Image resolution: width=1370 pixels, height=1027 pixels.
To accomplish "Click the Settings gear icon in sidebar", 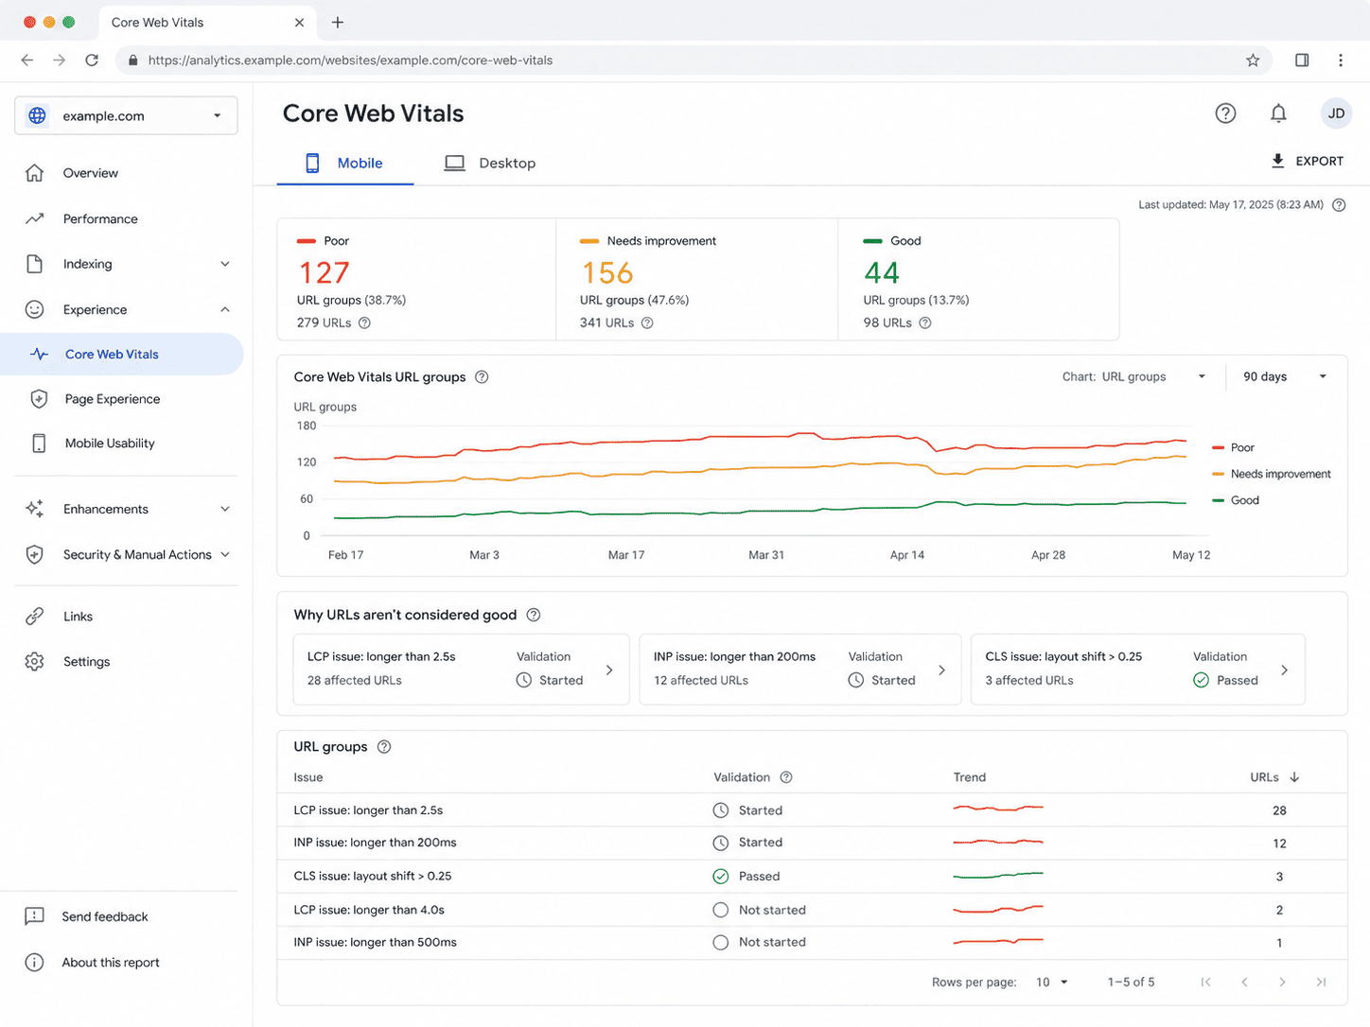I will (35, 662).
